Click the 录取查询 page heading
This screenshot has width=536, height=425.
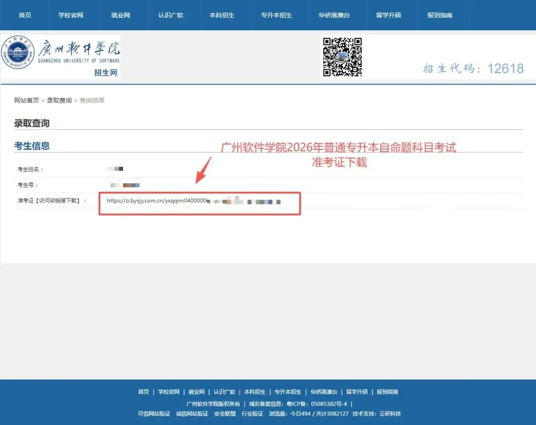click(32, 123)
